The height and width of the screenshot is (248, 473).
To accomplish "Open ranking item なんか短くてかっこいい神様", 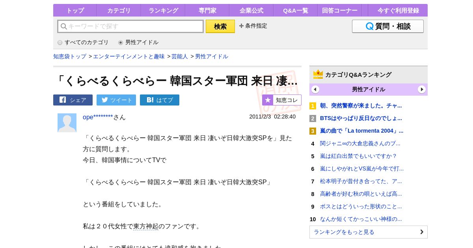I will point(361,219).
